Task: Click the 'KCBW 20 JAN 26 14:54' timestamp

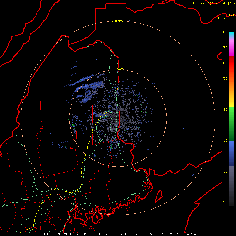Action: 172,234
